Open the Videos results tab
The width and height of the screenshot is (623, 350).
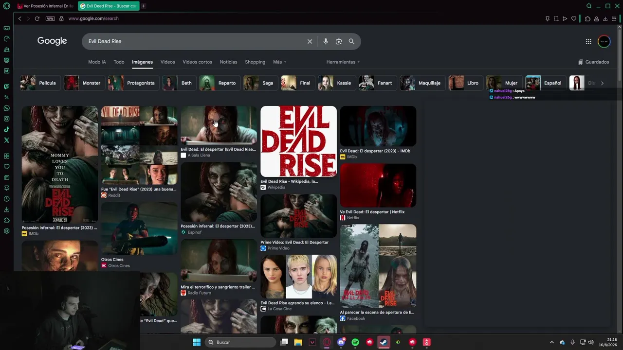167,62
